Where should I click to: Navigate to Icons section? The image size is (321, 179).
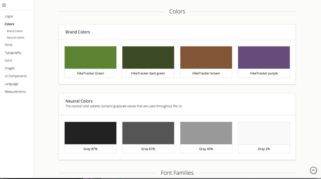click(x=8, y=60)
